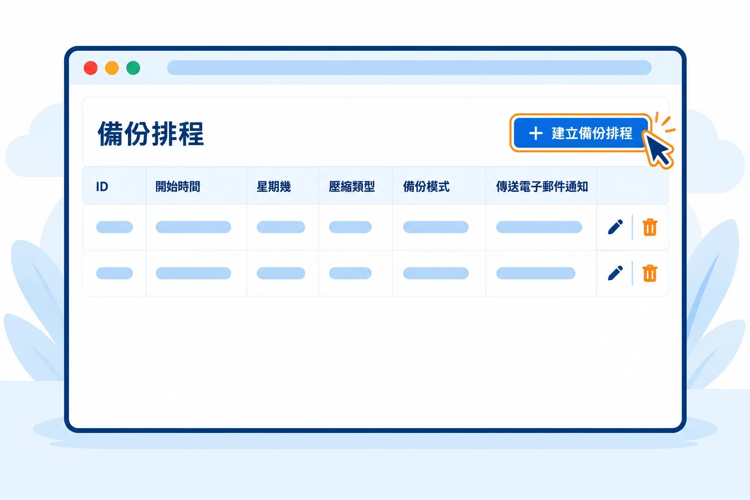
Task: Click the 備份排程 page title
Action: (150, 133)
